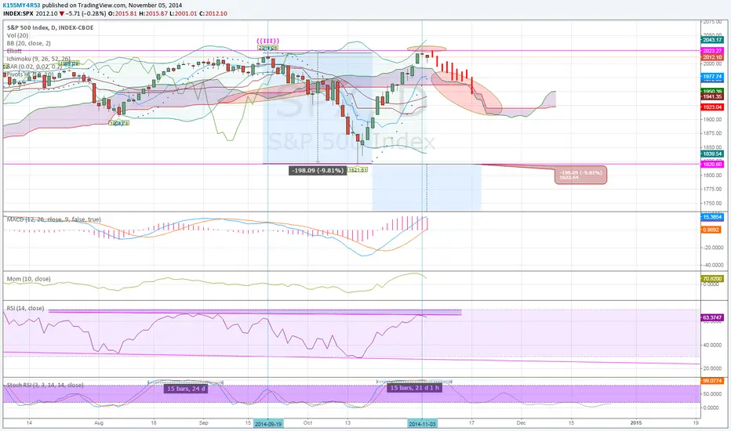
Task: Click the Ichimoku (9, 26, 52, 26) label
Action: point(38,59)
